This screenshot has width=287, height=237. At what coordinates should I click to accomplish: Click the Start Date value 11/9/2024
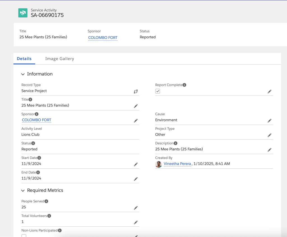click(x=31, y=164)
